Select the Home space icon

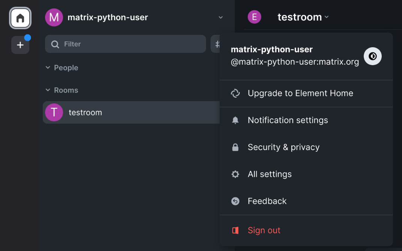pyautogui.click(x=20, y=18)
